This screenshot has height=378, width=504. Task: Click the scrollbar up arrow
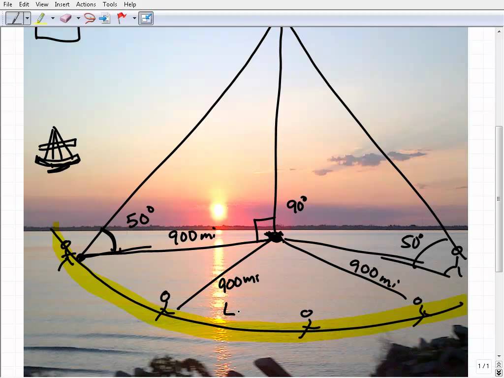pos(499,31)
